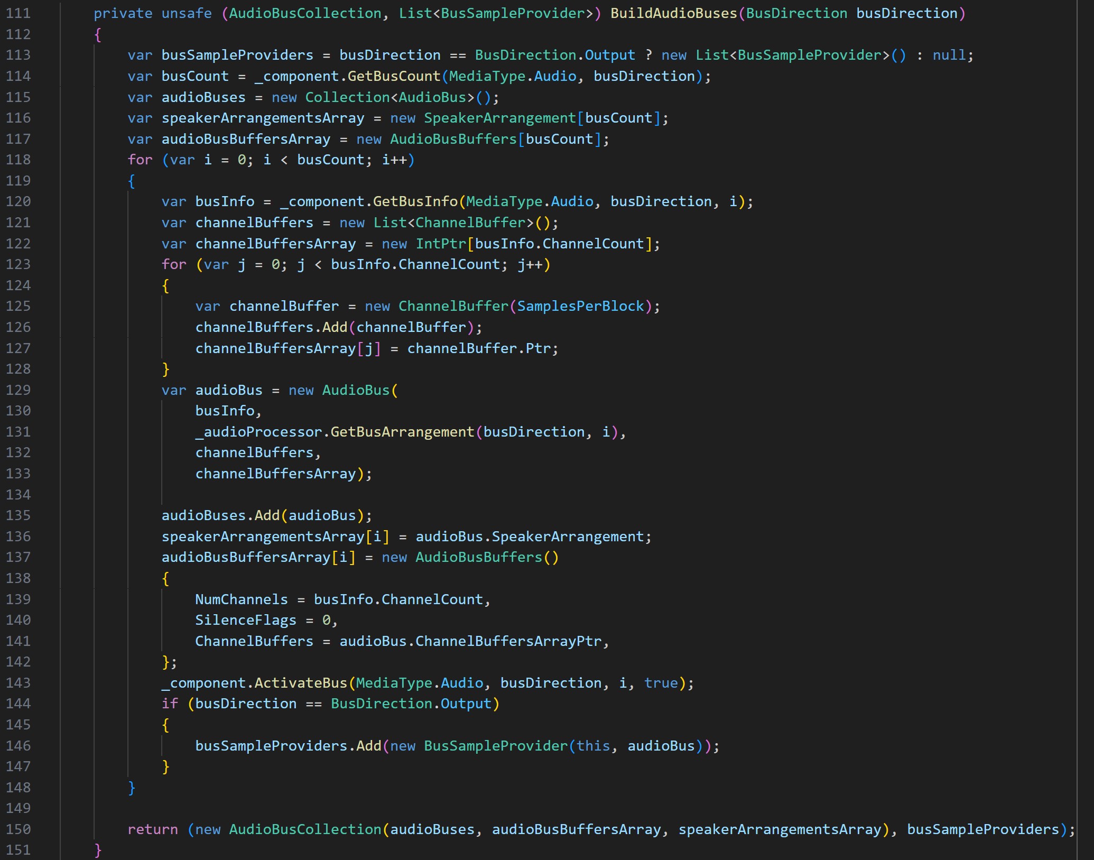Click 'this' keyword on line 146
This screenshot has height=860, width=1094.
click(x=594, y=746)
